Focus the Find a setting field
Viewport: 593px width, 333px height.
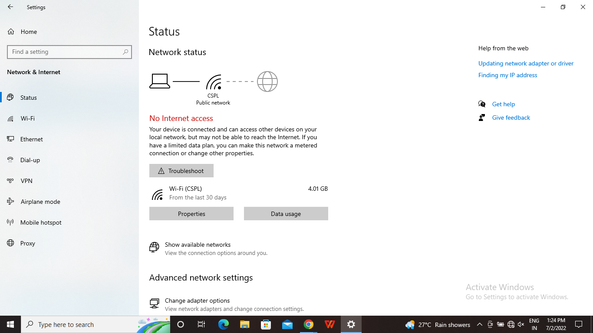69,52
